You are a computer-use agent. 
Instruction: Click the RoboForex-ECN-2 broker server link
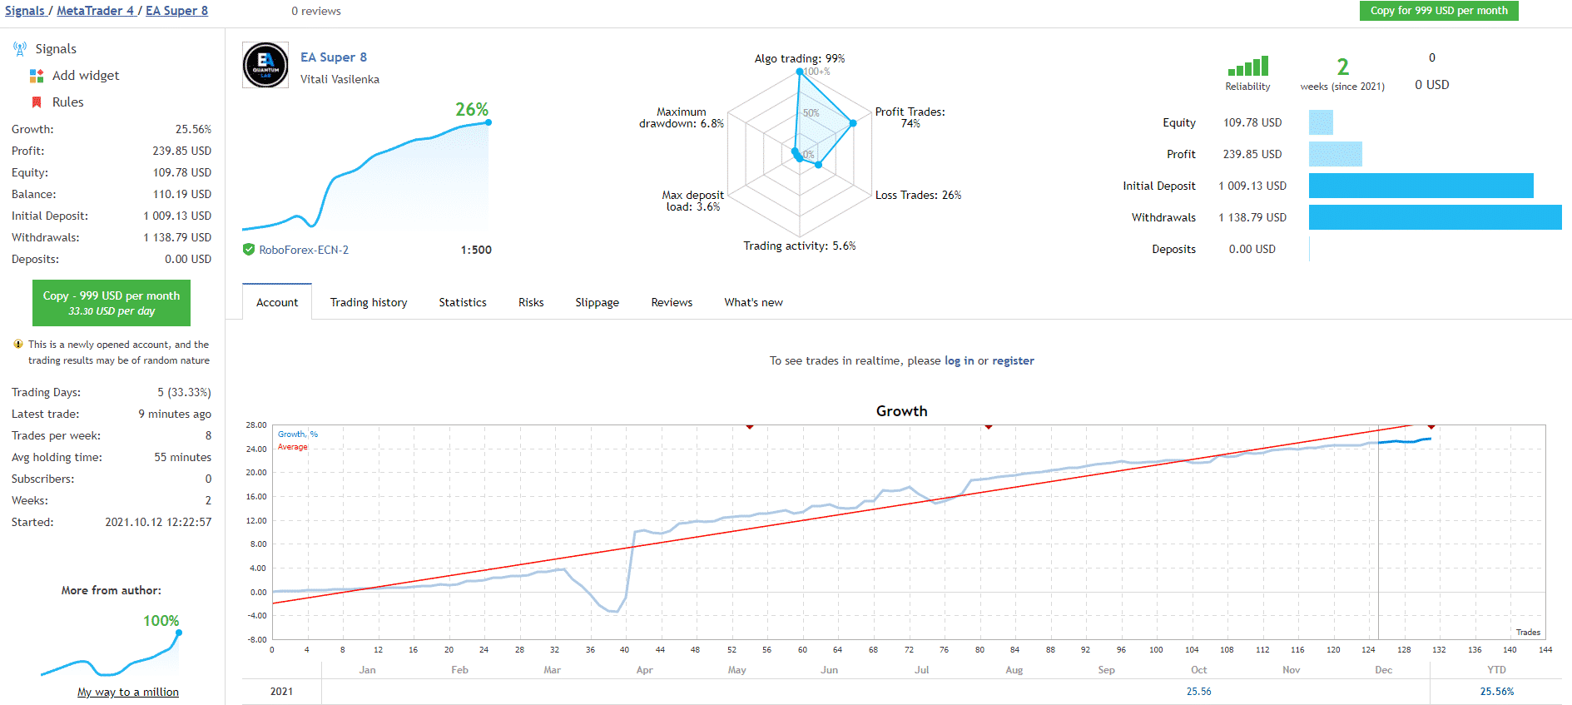pyautogui.click(x=304, y=250)
